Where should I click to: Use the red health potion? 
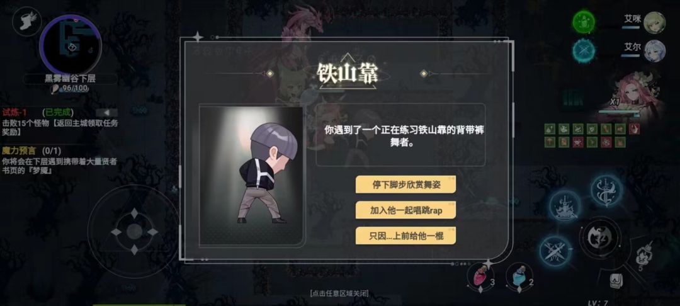pyautogui.click(x=480, y=276)
